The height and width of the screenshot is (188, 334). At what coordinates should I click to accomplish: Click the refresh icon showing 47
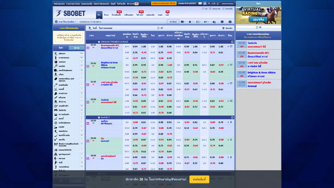158,28
